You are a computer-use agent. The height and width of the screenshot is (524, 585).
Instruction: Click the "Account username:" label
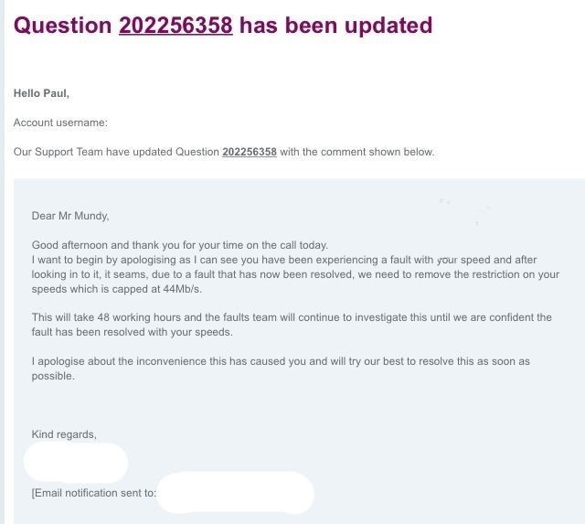pos(60,123)
